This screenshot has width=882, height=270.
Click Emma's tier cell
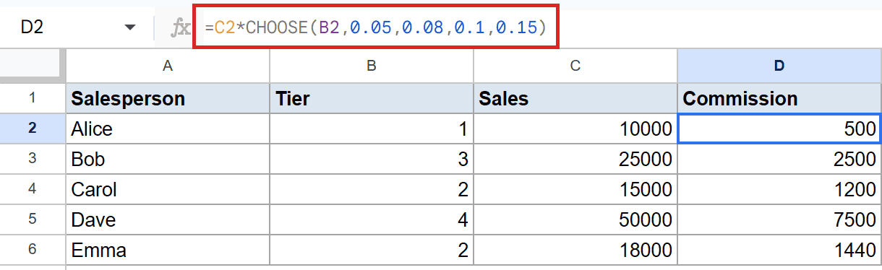click(372, 251)
